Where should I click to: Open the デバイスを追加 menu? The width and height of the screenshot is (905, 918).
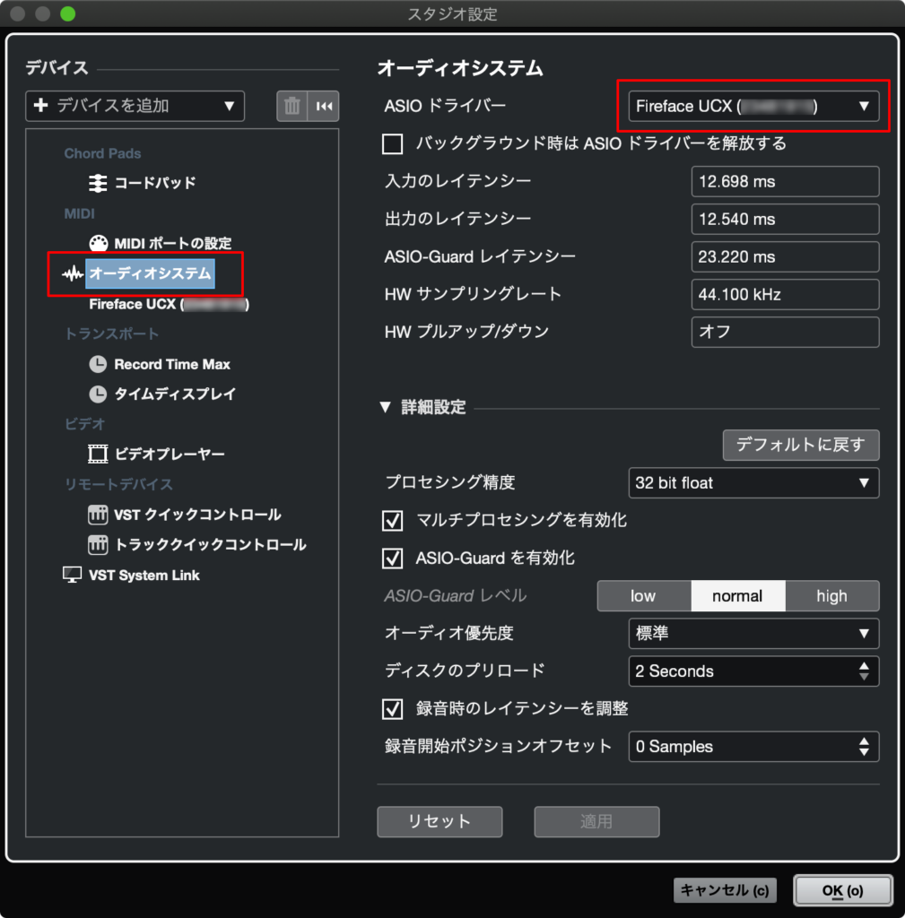tap(135, 106)
